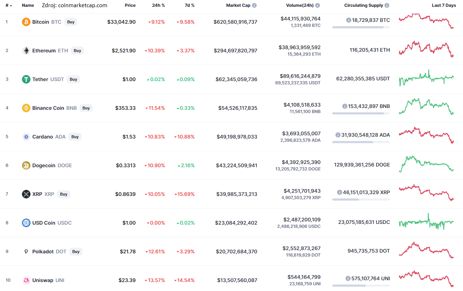Click the XRP logo icon

[x=26, y=194]
